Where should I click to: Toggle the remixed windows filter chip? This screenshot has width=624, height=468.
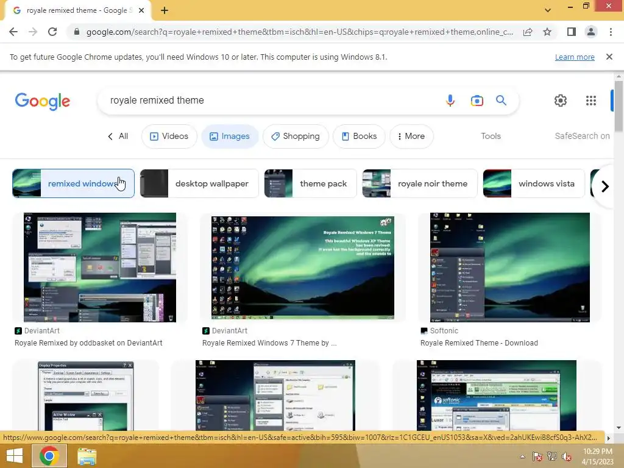(x=73, y=183)
